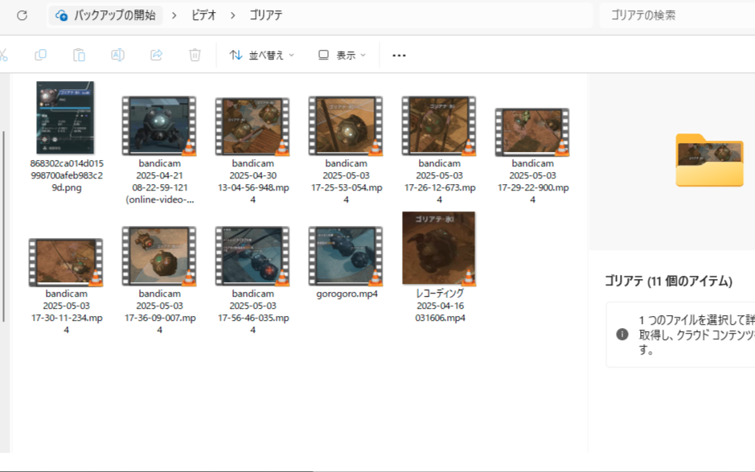Click the copy icon in toolbar
The image size is (755, 472).
pos(40,55)
